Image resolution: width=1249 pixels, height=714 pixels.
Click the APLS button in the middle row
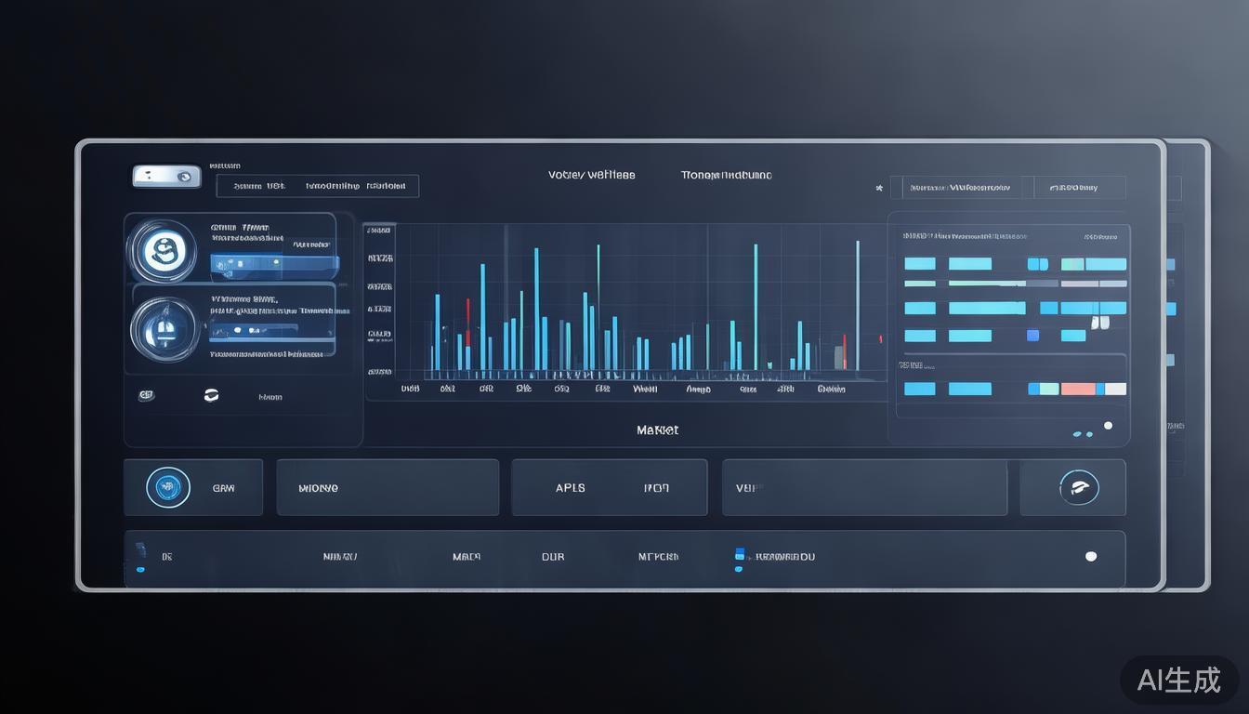coord(571,487)
